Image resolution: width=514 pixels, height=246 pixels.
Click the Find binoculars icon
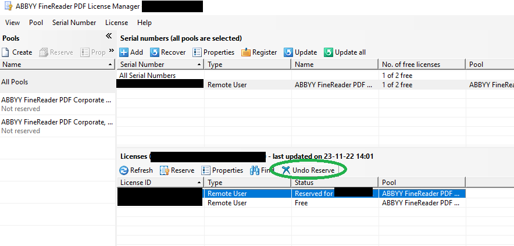(x=255, y=170)
